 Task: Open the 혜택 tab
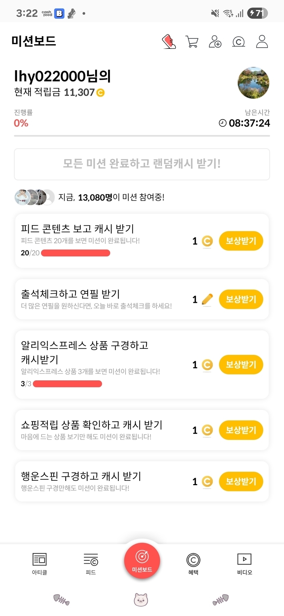(x=193, y=564)
